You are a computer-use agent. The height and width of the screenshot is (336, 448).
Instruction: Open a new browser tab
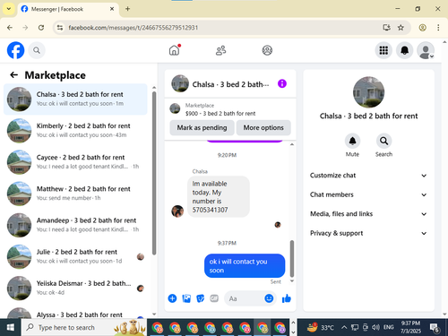click(x=127, y=9)
